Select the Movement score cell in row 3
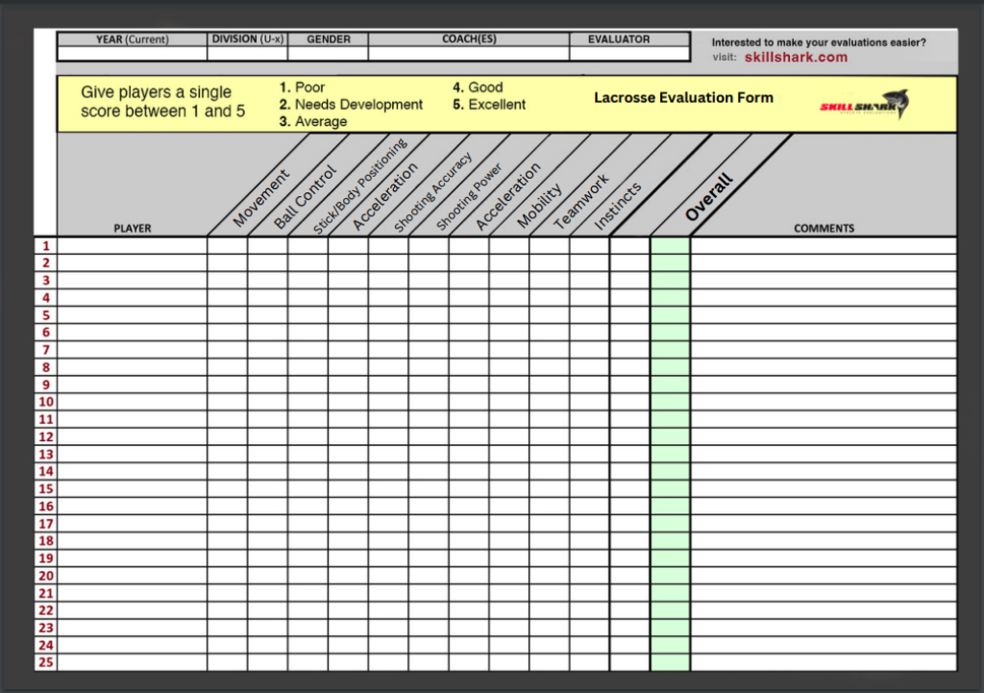 227,281
